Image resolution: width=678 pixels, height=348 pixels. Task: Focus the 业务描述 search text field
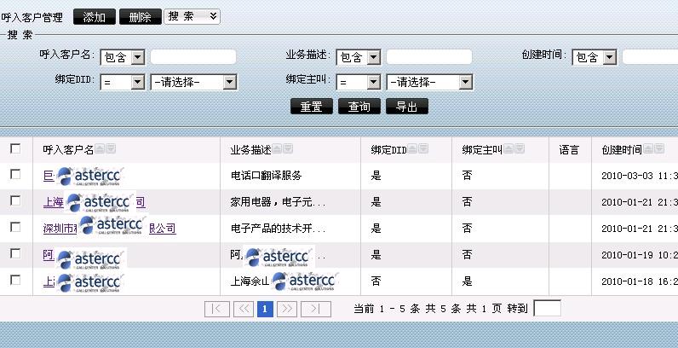(x=429, y=57)
